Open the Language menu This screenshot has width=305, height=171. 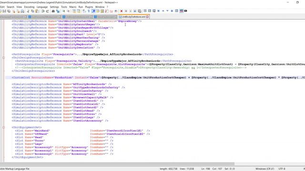42,7
